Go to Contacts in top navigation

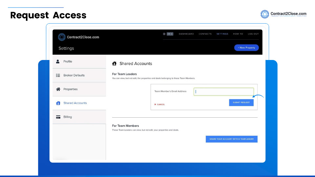[205, 34]
